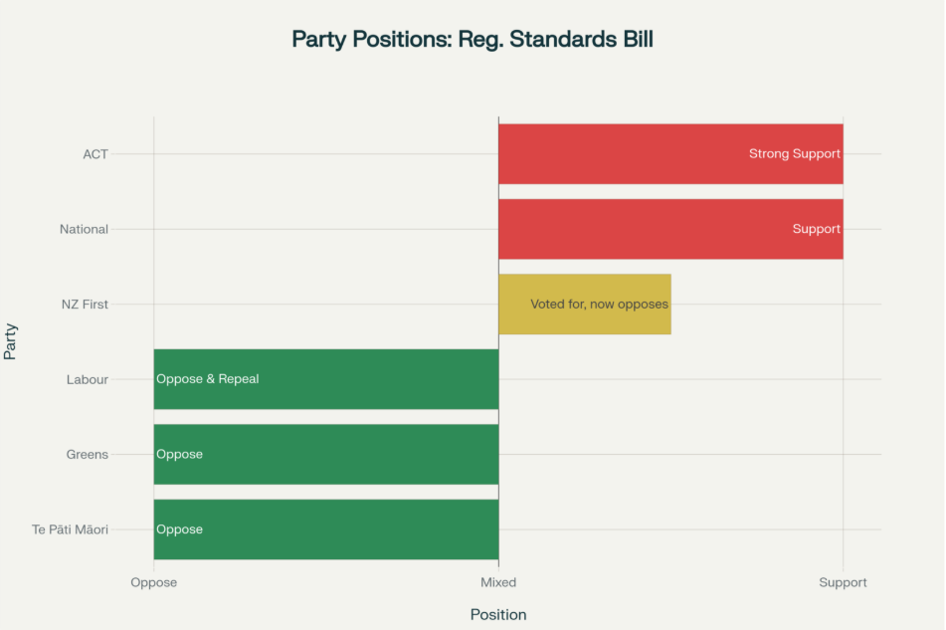This screenshot has height=630, width=946.
Task: Select the National y-axis label
Action: click(84, 229)
